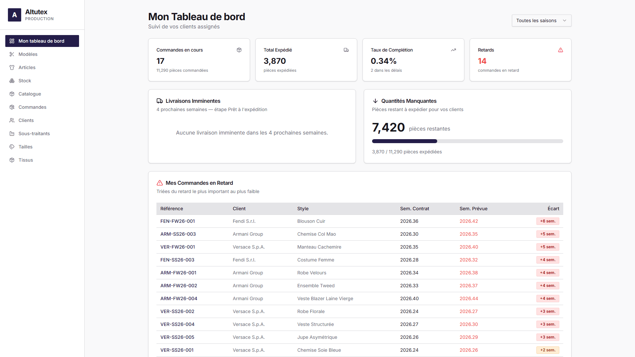Select order reference FEN-FW26-001
The image size is (635, 357).
tap(178, 221)
